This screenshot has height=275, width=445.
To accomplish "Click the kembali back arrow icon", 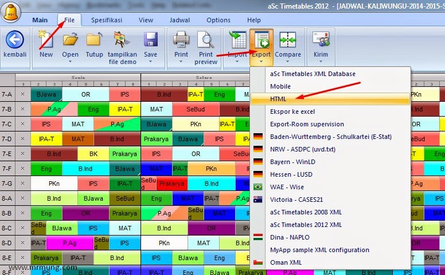I will pyautogui.click(x=15, y=39).
